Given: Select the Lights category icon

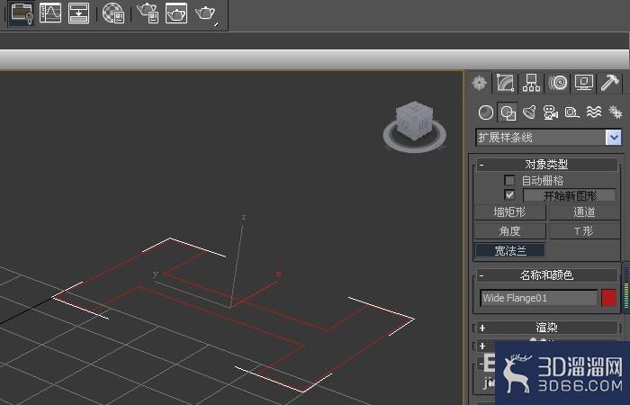Looking at the screenshot, I should (x=529, y=112).
